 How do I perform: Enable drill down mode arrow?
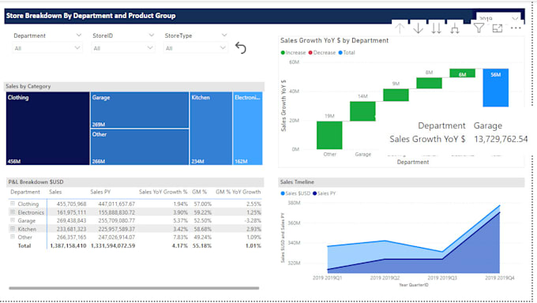(418, 28)
